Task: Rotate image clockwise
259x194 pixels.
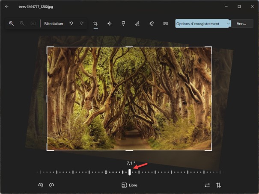Action: coord(51,185)
